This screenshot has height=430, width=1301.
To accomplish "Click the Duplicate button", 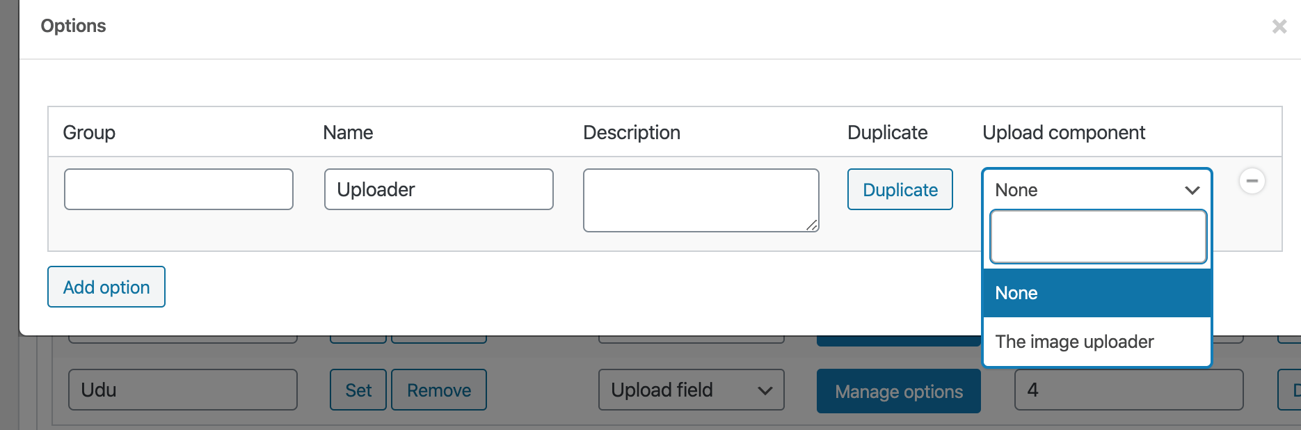I will point(900,189).
